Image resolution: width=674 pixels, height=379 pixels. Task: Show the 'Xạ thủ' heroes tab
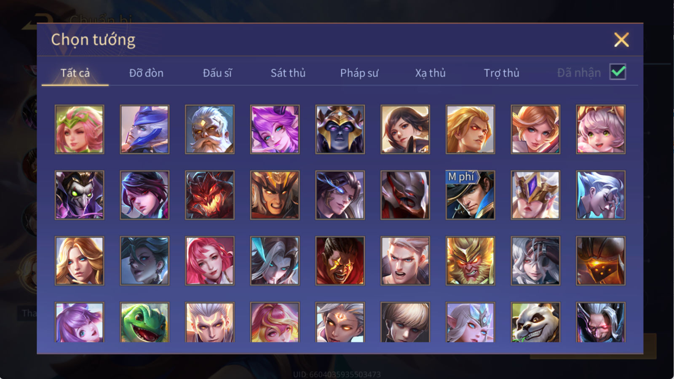430,73
